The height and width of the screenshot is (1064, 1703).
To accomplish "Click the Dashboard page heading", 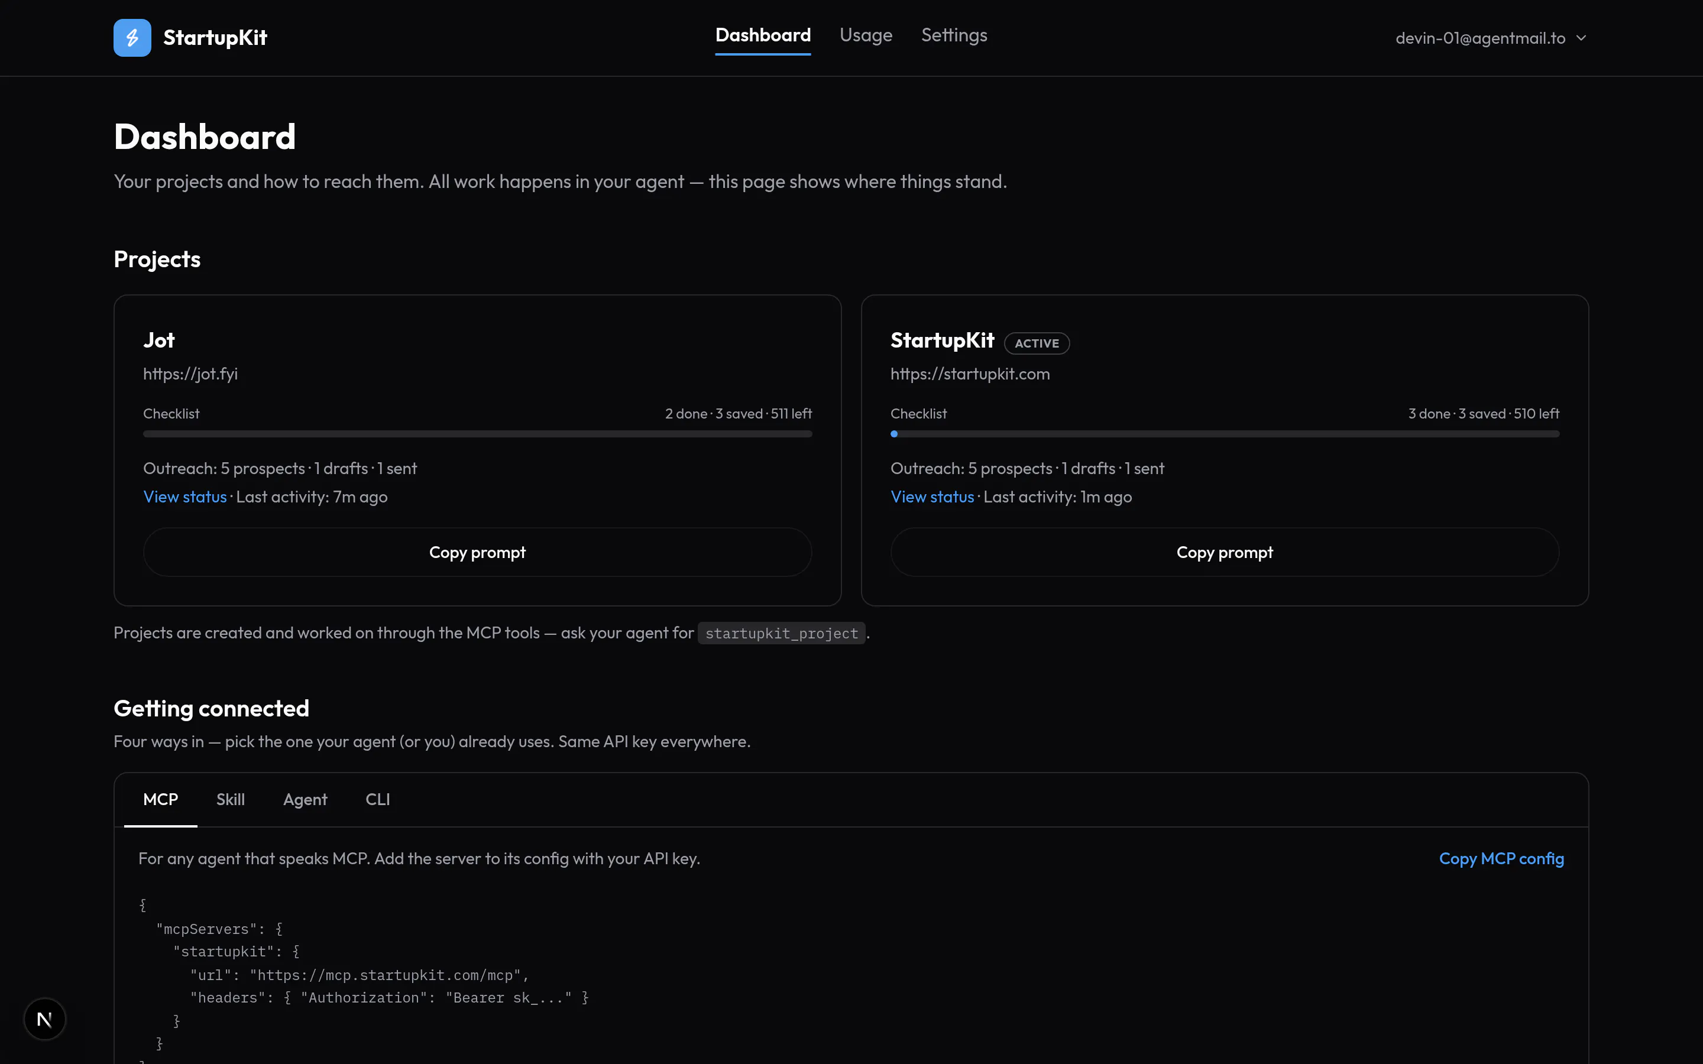I will tap(205, 137).
